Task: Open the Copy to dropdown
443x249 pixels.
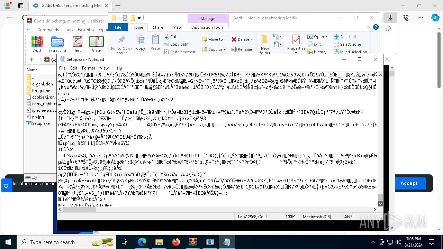Action: point(214,49)
